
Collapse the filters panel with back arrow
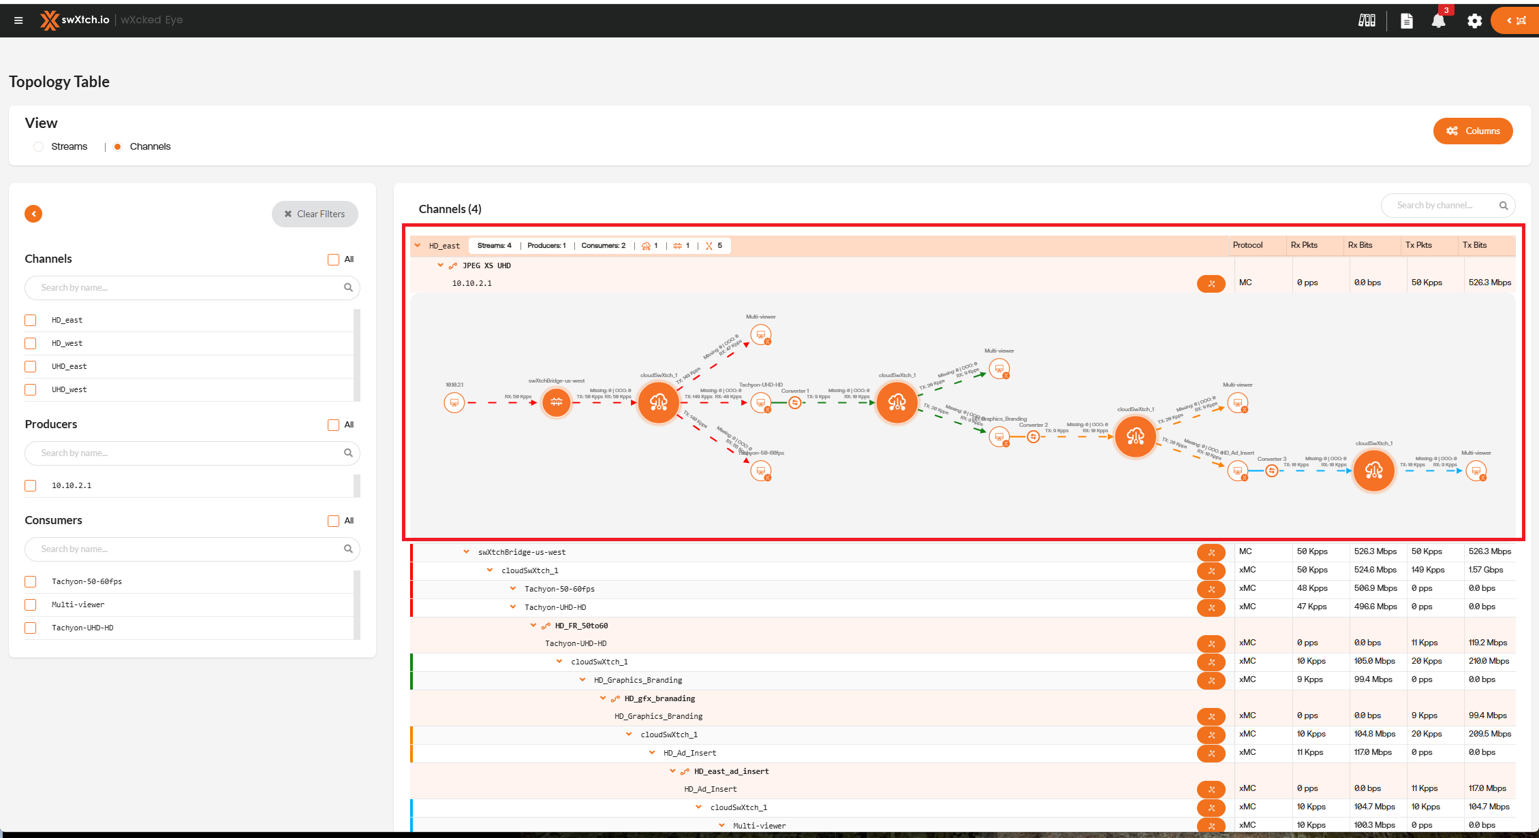click(33, 214)
